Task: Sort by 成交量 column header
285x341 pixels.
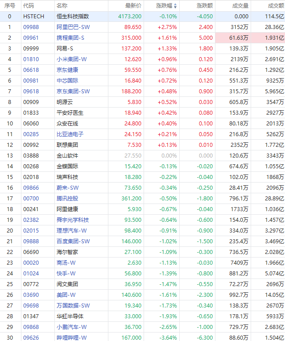Action: (x=240, y=6)
